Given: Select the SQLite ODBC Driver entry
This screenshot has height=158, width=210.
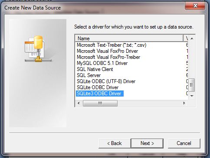Looking at the screenshot, I should (98, 87).
